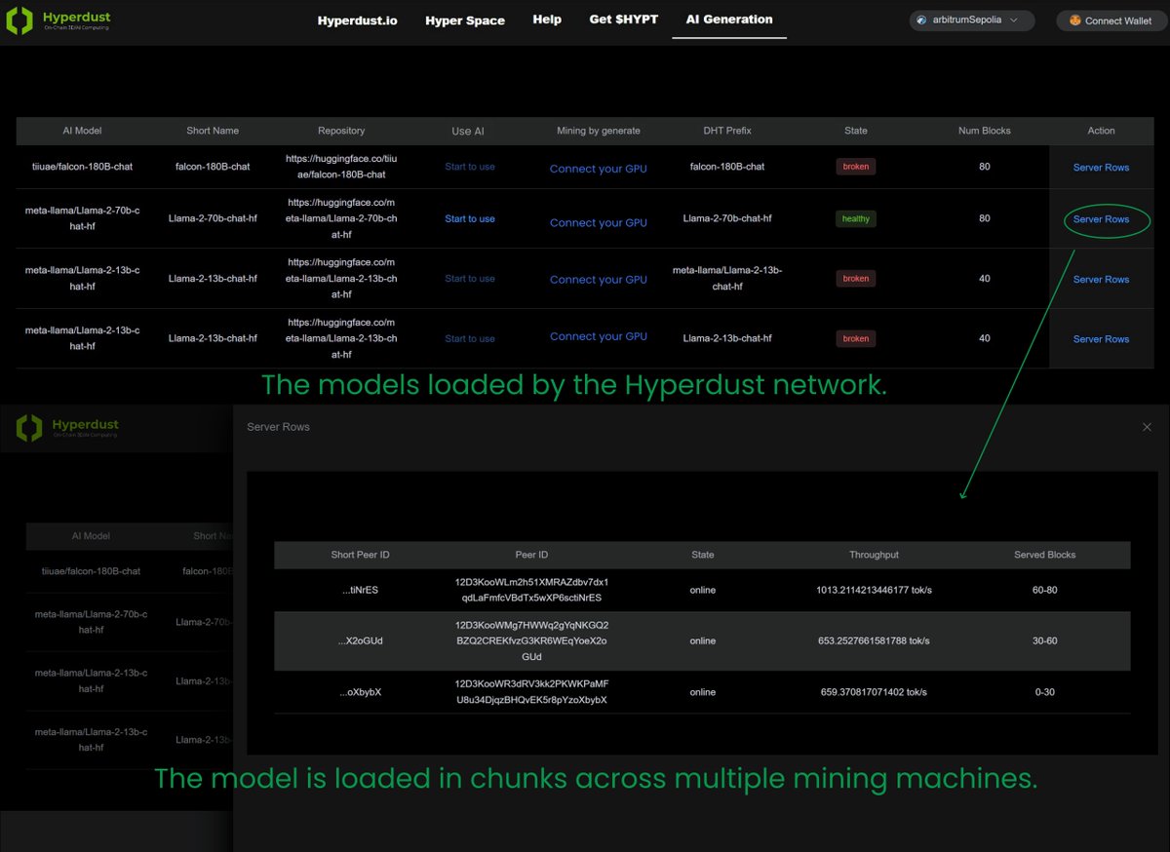This screenshot has height=852, width=1170.
Task: Open Server Rows for meta-llama/Llama-2-13b-chat-hf prefix row
Action: point(1101,279)
